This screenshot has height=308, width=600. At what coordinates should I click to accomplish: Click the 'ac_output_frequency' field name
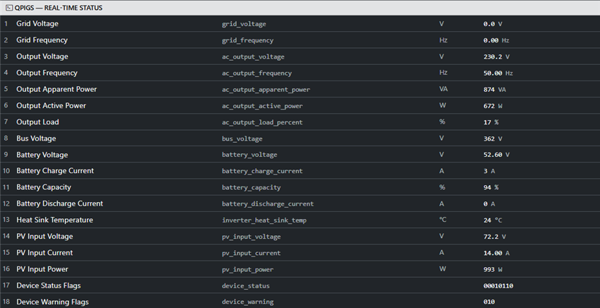[x=257, y=73]
